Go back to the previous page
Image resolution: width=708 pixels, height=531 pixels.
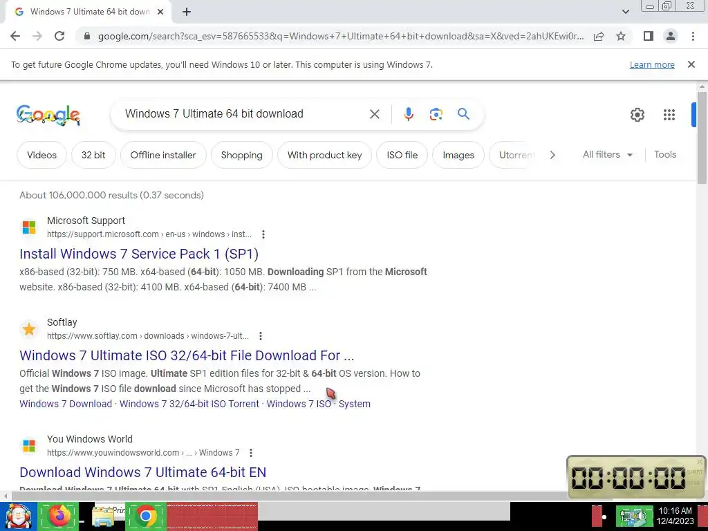pos(15,36)
